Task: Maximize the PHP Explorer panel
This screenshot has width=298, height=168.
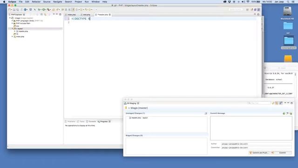Action: click(60, 14)
